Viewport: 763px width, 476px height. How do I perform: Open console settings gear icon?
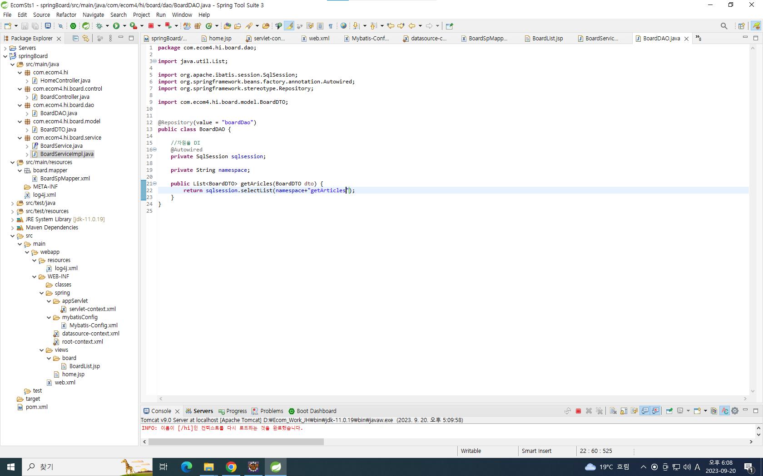[x=735, y=411]
